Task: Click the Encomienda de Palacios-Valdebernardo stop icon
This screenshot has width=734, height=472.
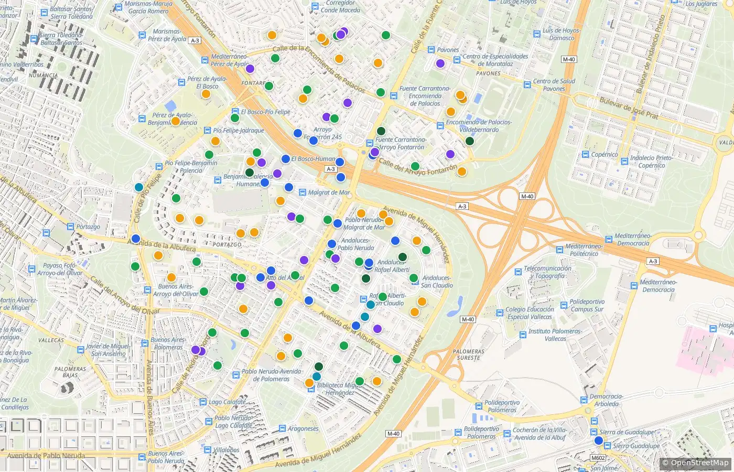Action: (440, 125)
